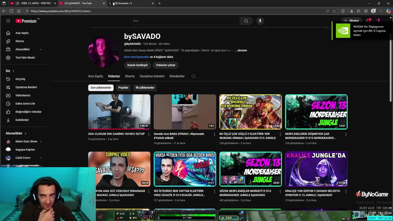Open Videolarınız in sidebar
Viewport: 393px width, 221px height.
point(24,95)
